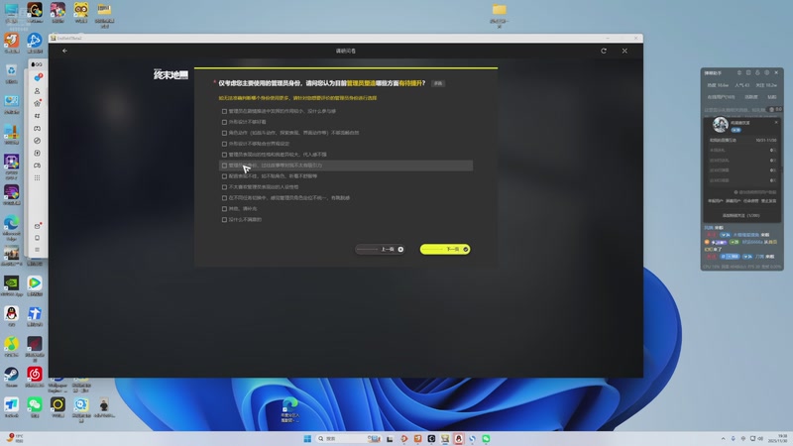This screenshot has height=446, width=793.
Task: Check option 在不同任务切换中 角色定位不统一
Action: (x=224, y=198)
